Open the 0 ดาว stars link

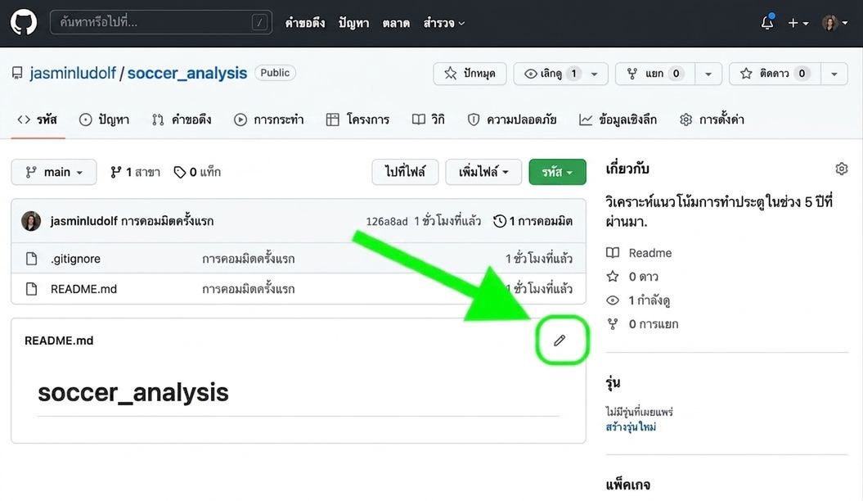point(644,277)
